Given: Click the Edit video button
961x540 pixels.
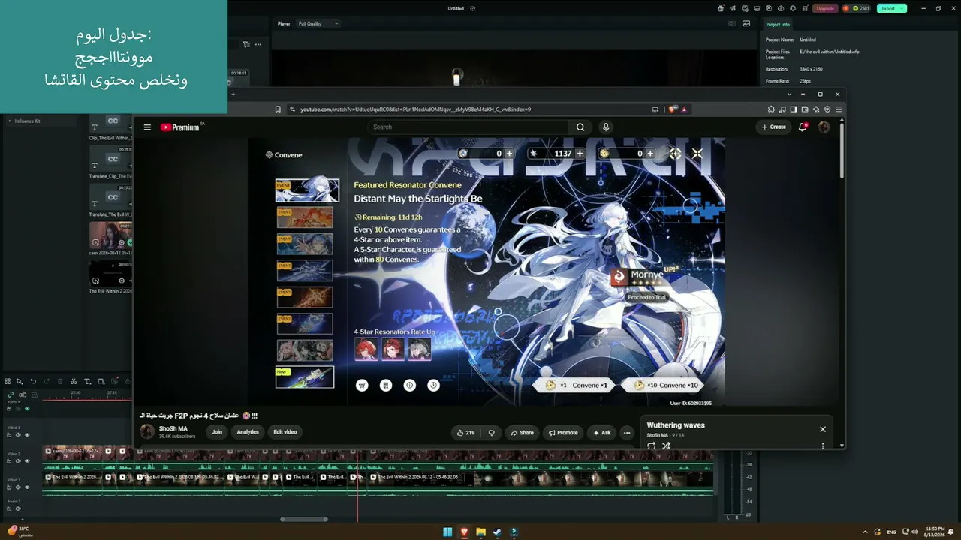Looking at the screenshot, I should pos(285,432).
